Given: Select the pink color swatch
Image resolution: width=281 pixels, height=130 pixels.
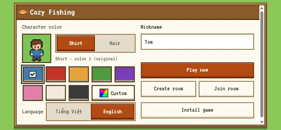Looking at the screenshot, I should (x=33, y=93).
